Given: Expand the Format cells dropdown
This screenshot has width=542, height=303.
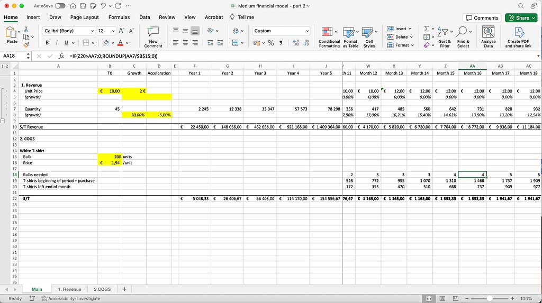Looking at the screenshot, I should [x=412, y=45].
